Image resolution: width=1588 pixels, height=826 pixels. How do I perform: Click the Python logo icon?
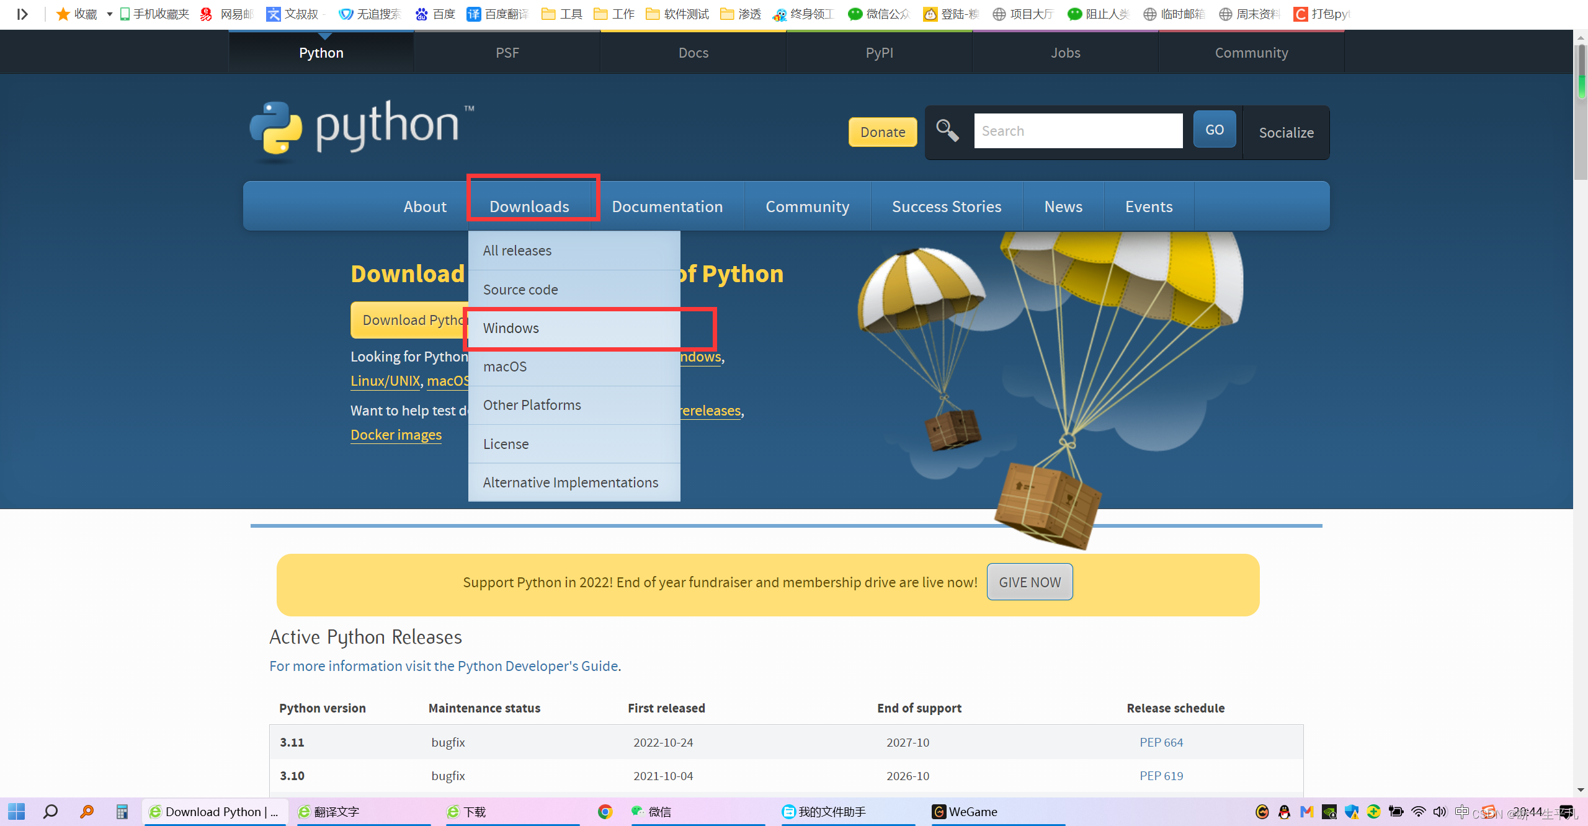276,128
